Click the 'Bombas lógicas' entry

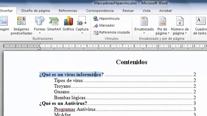pyautogui.click(x=70, y=98)
